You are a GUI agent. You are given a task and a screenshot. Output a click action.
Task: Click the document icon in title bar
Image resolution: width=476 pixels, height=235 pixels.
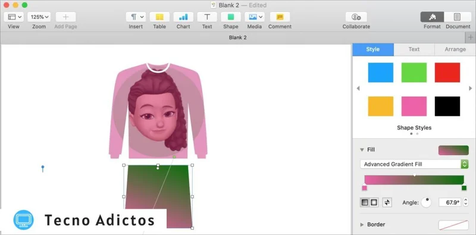tap(214, 5)
